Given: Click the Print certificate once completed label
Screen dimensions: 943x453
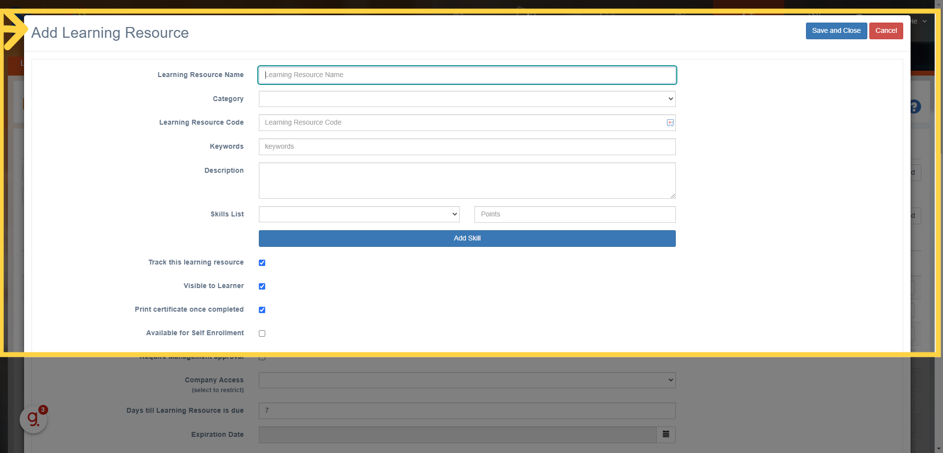Looking at the screenshot, I should (189, 309).
